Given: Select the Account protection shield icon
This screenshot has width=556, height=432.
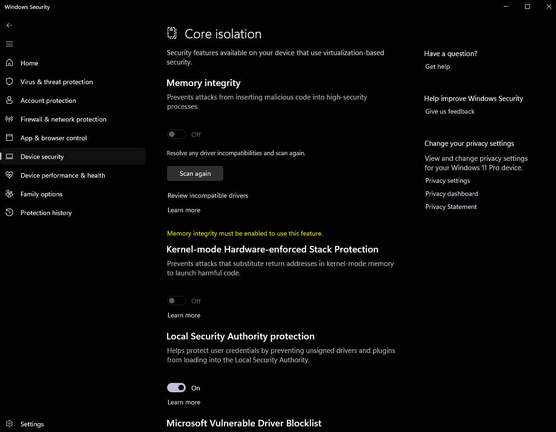Looking at the screenshot, I should (9, 100).
